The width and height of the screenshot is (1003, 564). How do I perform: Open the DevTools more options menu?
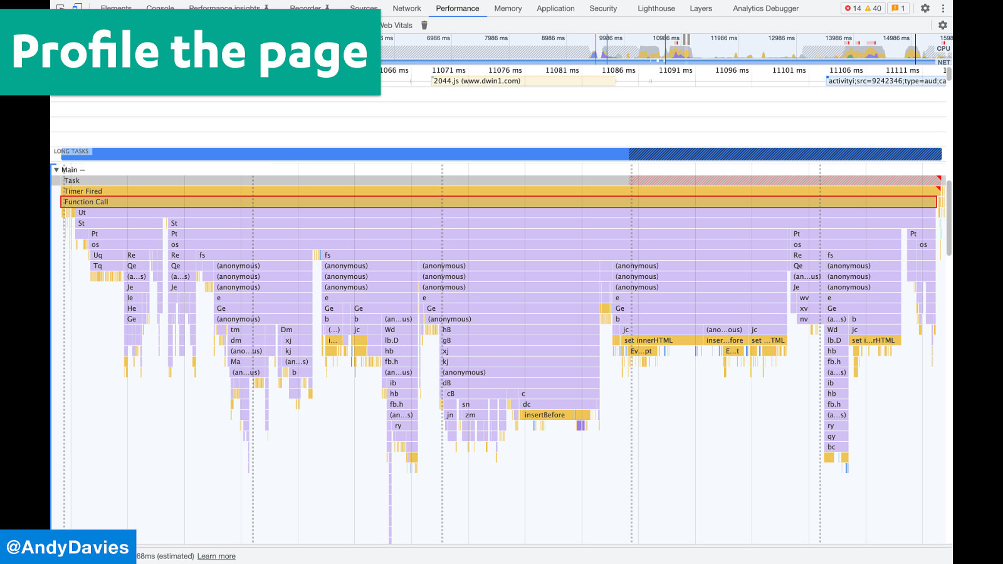tap(943, 8)
